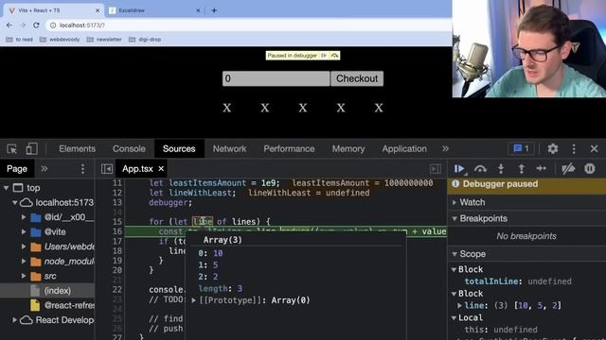Screen dimensions: 606x340
Task: Select the Page navigator tab
Action: click(x=17, y=169)
